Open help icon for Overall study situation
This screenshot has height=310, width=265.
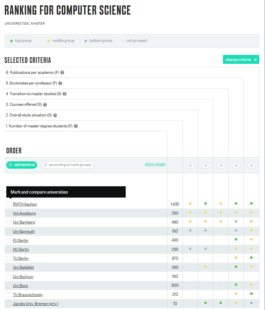tap(55, 115)
